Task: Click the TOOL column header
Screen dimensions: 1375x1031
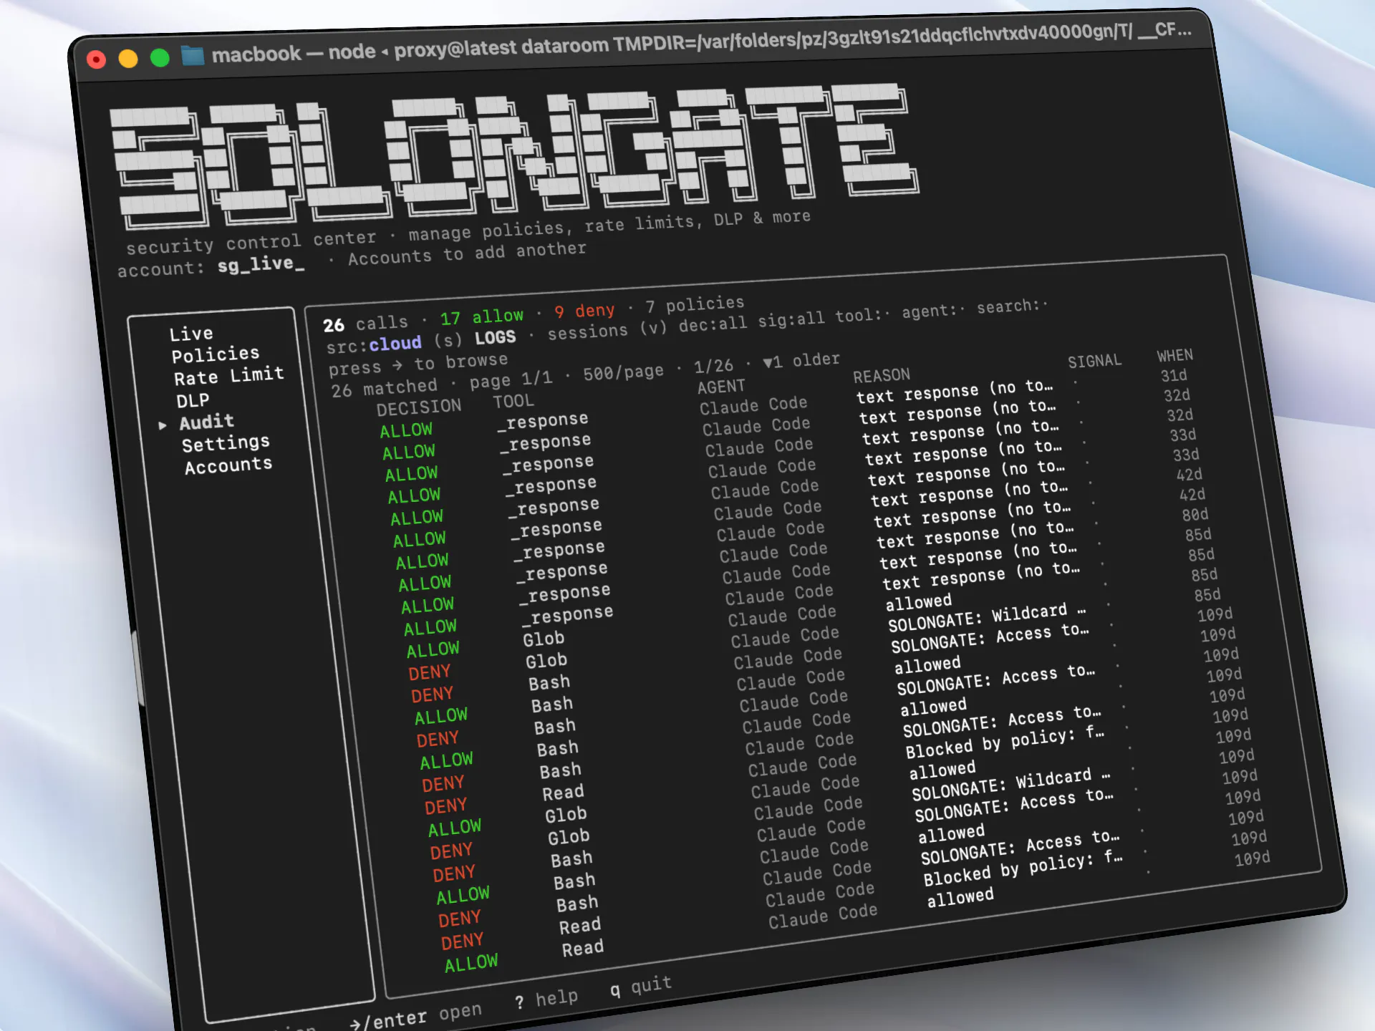Action: click(x=513, y=402)
